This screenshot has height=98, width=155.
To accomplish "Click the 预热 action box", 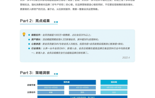I will (x=82, y=92).
